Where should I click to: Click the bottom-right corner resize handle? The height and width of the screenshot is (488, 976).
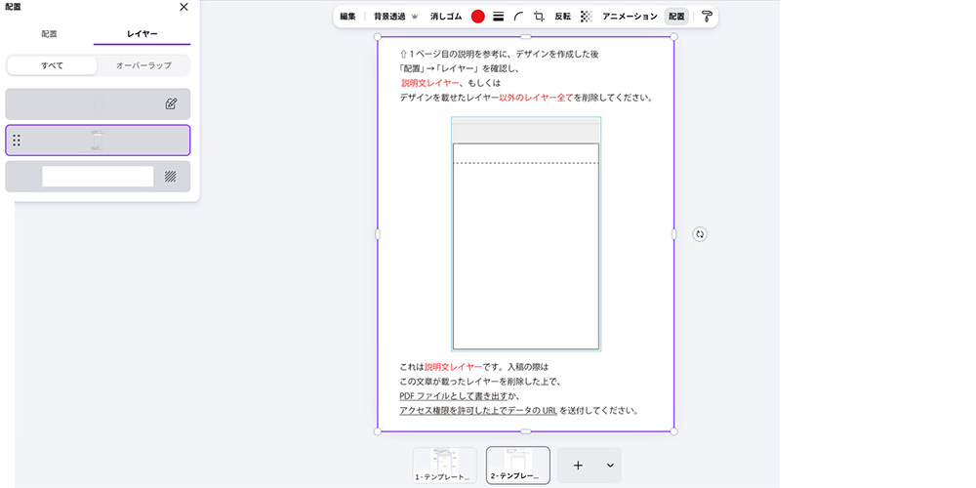(674, 431)
